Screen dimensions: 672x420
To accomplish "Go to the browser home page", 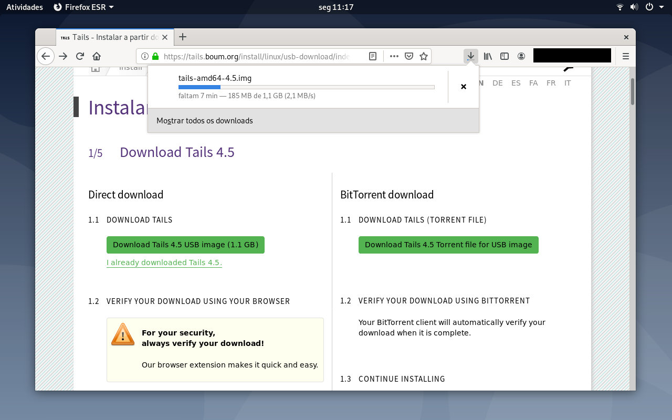I will pos(97,56).
